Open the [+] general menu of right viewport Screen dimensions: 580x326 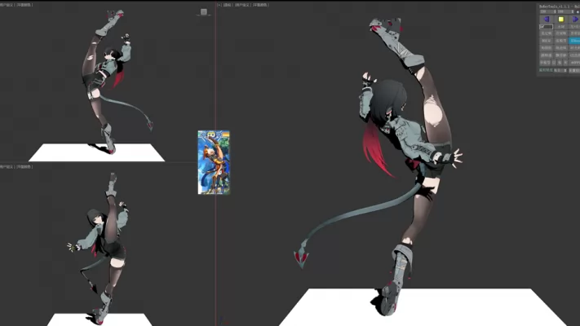(219, 5)
